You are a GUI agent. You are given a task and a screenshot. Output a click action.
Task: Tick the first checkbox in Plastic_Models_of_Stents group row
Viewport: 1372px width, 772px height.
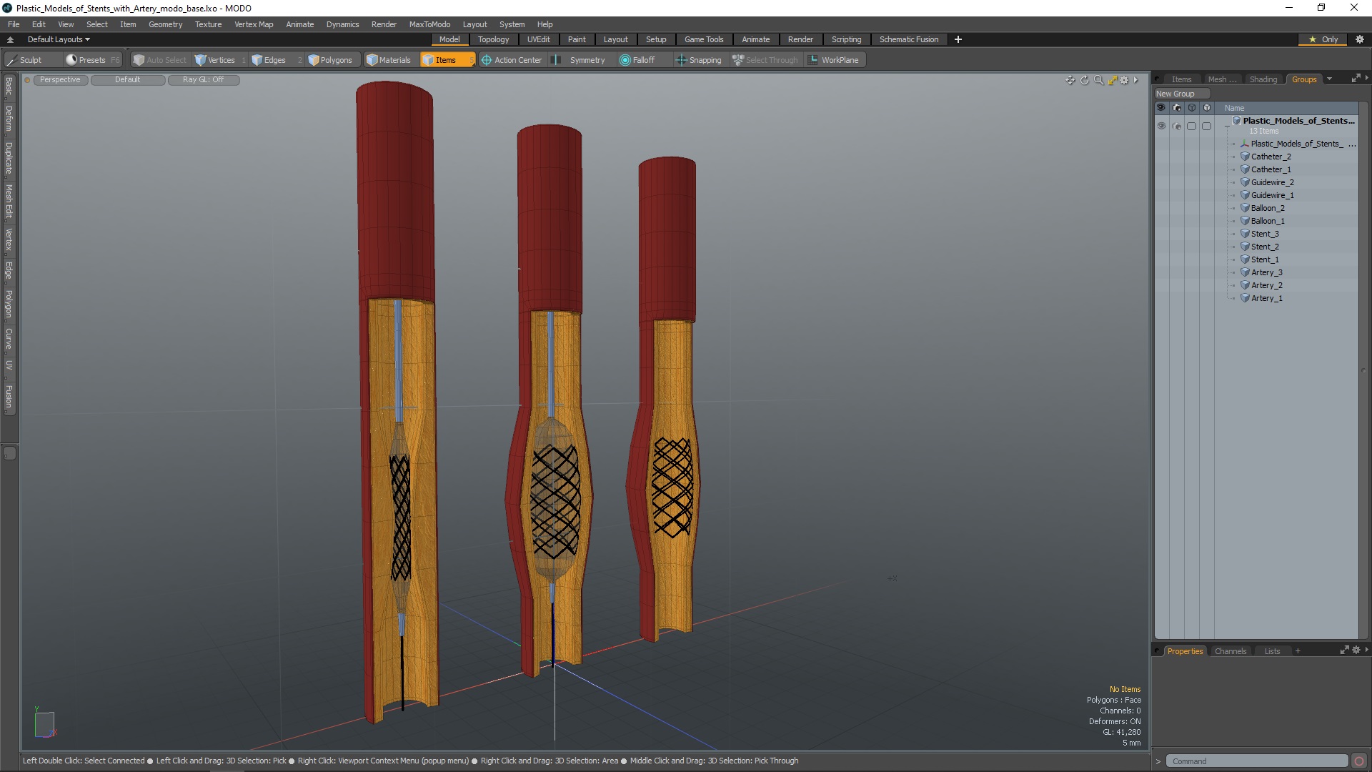click(x=1191, y=126)
